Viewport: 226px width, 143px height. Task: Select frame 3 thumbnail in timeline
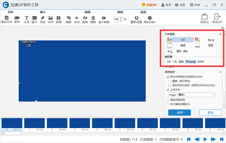[x=79, y=123]
